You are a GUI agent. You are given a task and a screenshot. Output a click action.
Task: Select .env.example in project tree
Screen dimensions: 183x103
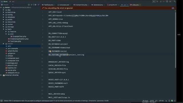(13, 49)
